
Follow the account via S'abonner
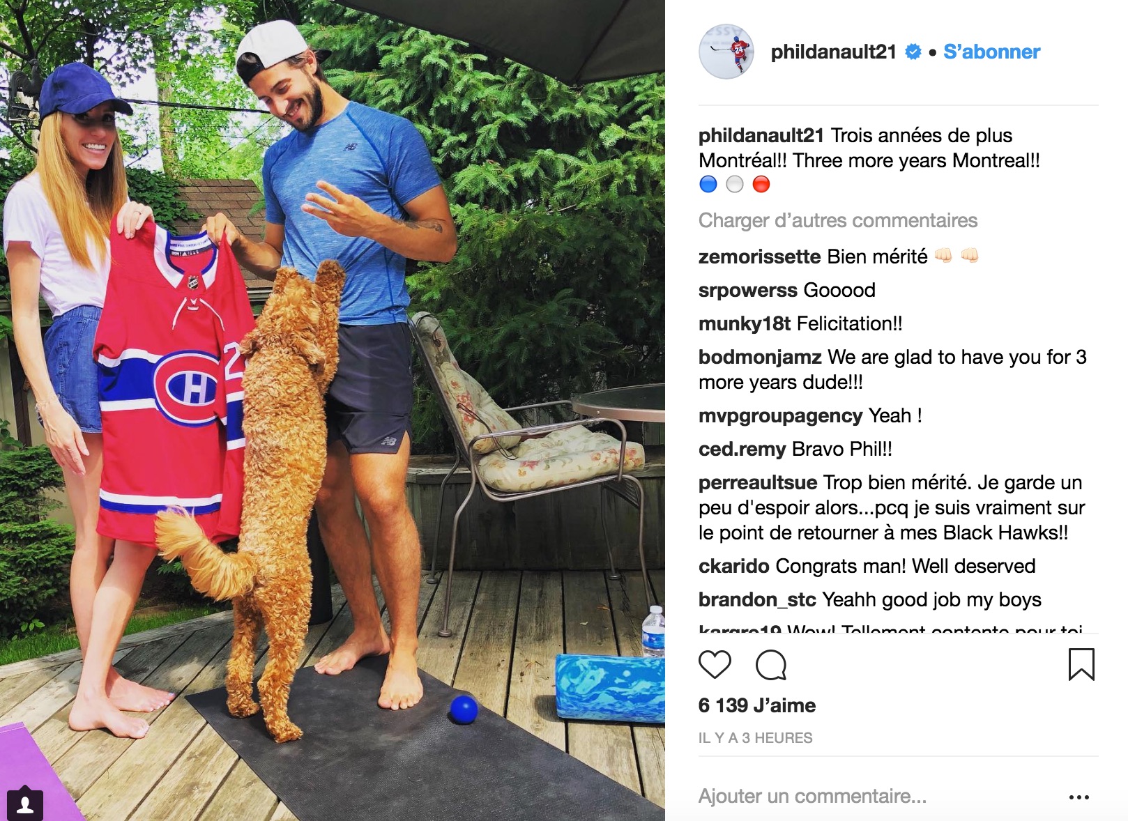991,52
